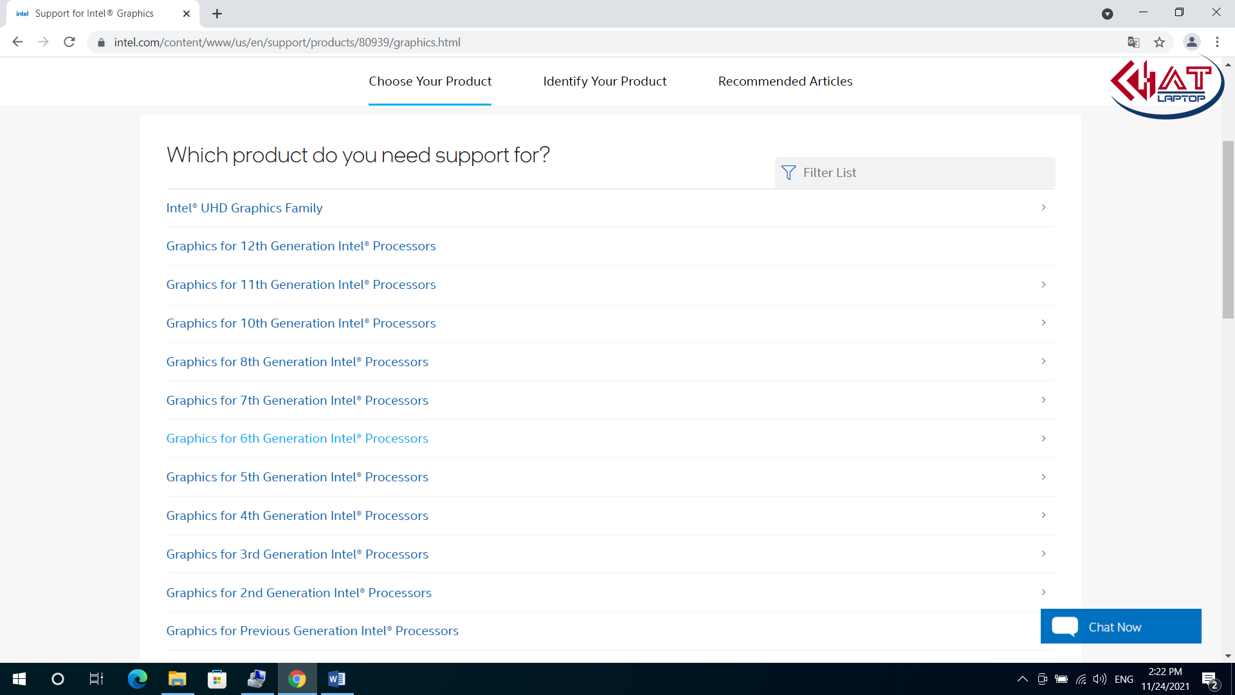Viewport: 1235px width, 695px height.
Task: Open Graphics for Previous Generation Intel Processors
Action: [x=313, y=631]
